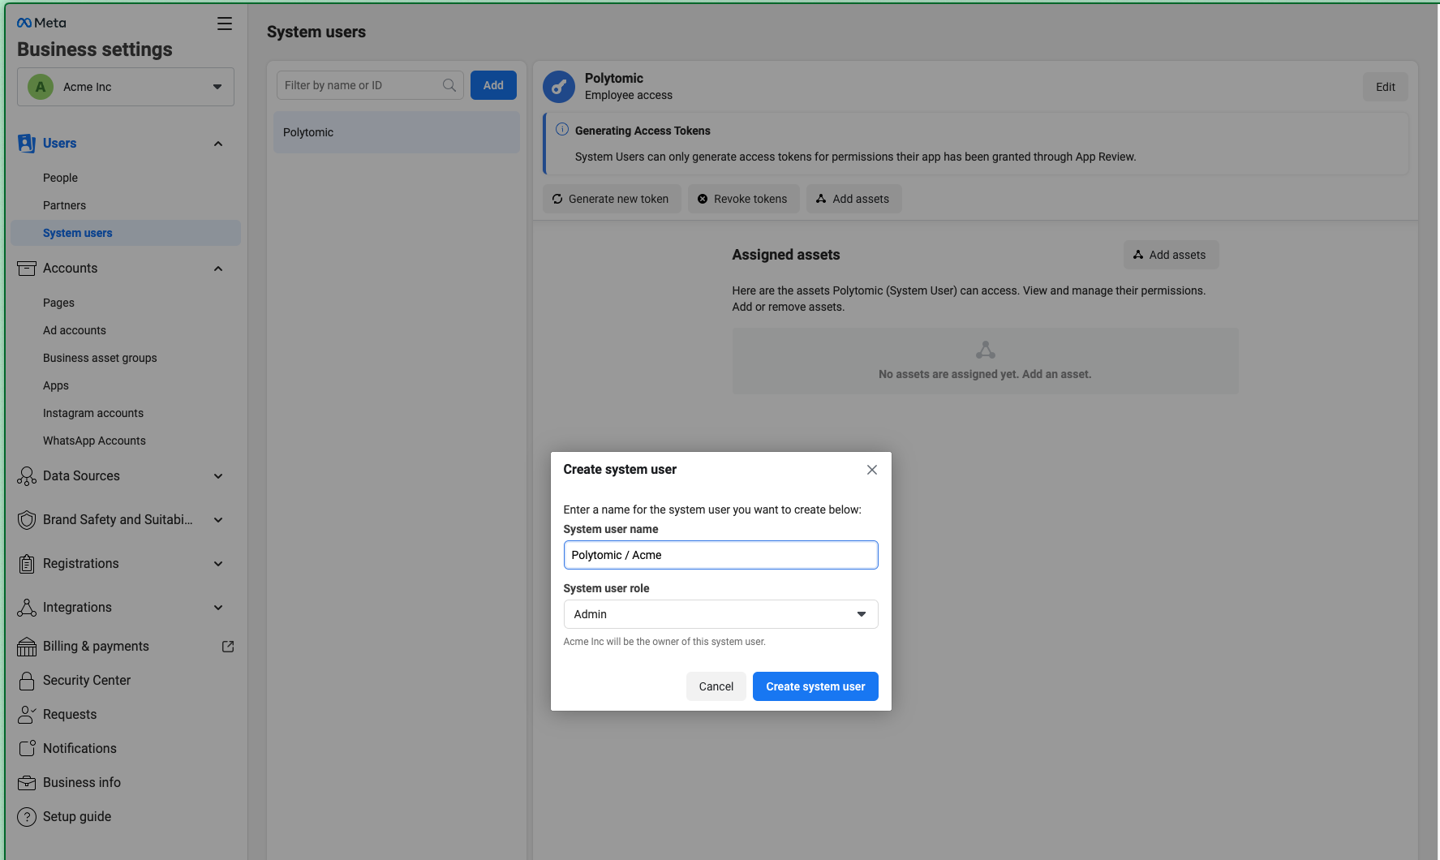Focus the Filter by name or ID field
This screenshot has width=1440, height=860.
370,85
